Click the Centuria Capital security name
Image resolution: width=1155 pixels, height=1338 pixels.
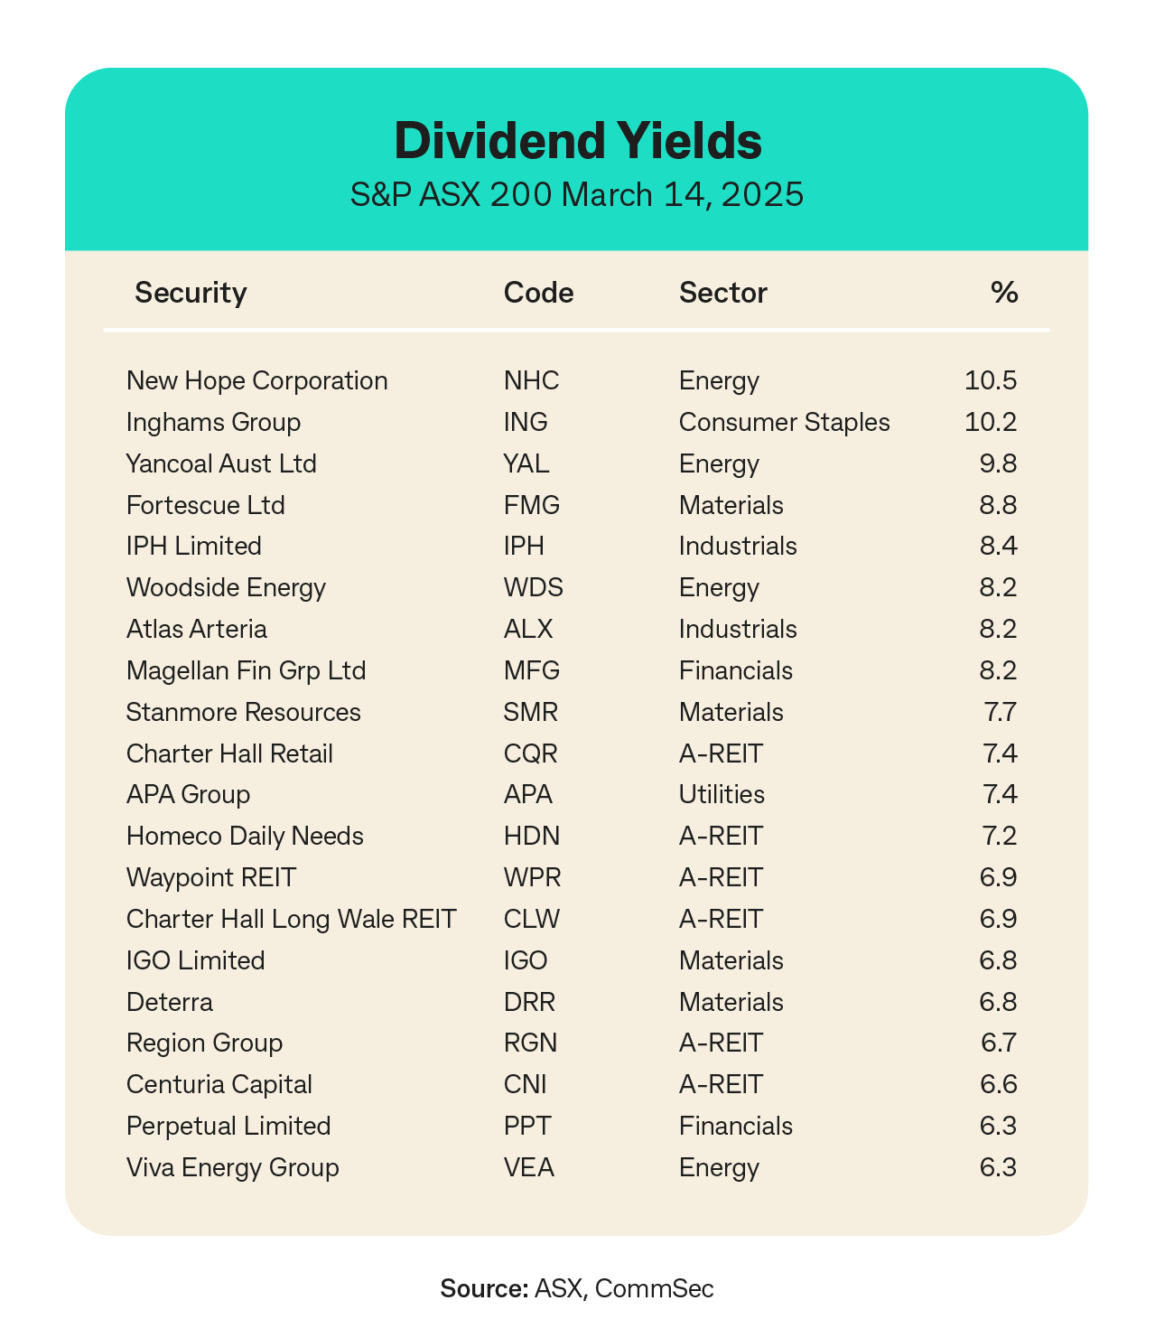pos(219,1084)
